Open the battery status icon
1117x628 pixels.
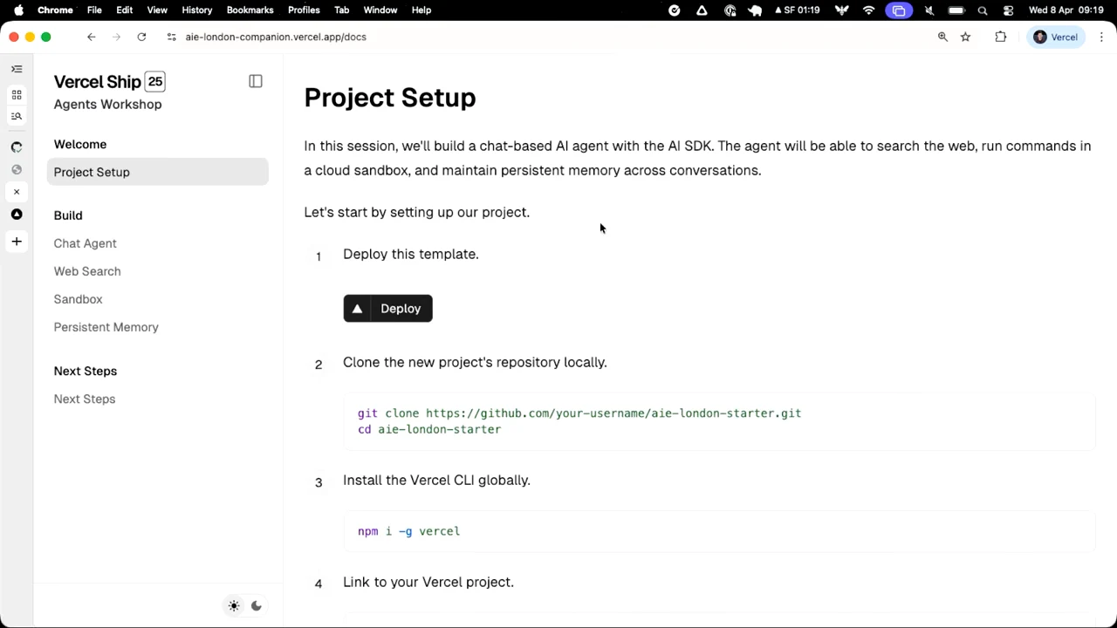pyautogui.click(x=956, y=10)
